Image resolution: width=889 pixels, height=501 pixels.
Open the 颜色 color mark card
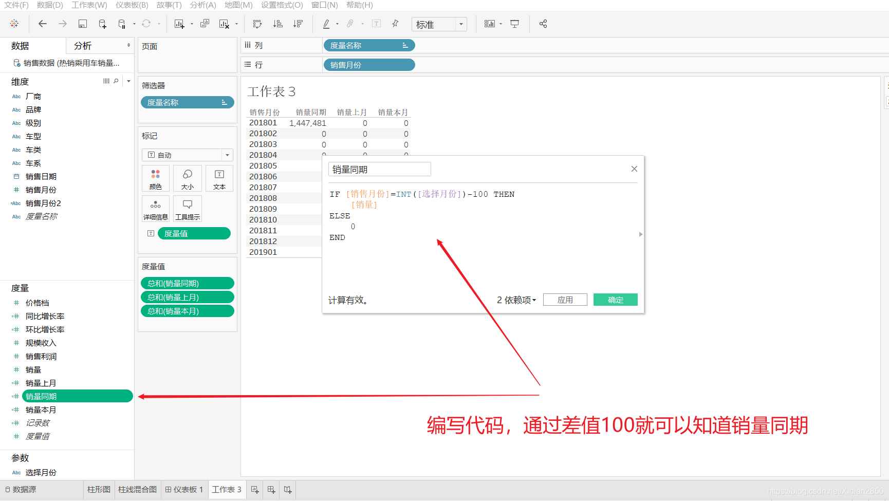coord(156,179)
